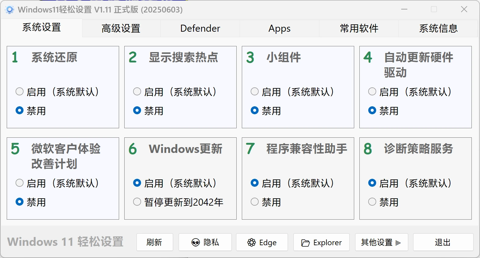Open the Explorer folder settings button
This screenshot has height=258, width=480.
coord(321,242)
